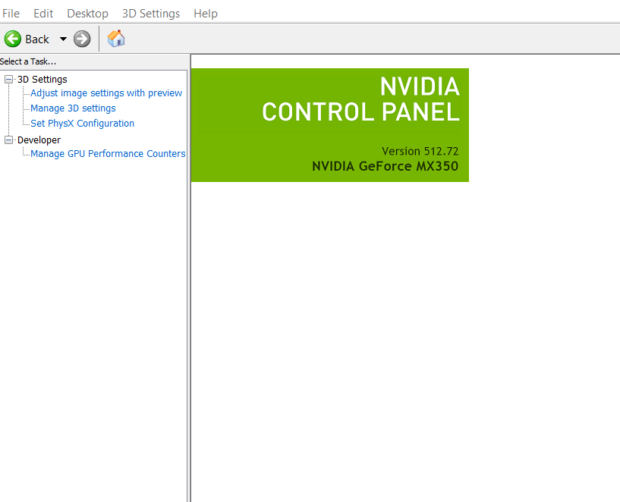Open Adjust image settings with preview
This screenshot has height=502, width=620.
[106, 93]
